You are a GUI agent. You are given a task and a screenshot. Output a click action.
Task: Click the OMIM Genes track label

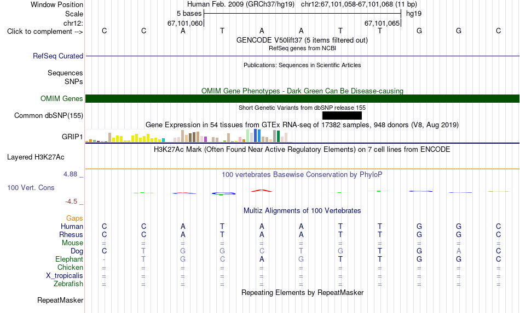pyautogui.click(x=62, y=99)
